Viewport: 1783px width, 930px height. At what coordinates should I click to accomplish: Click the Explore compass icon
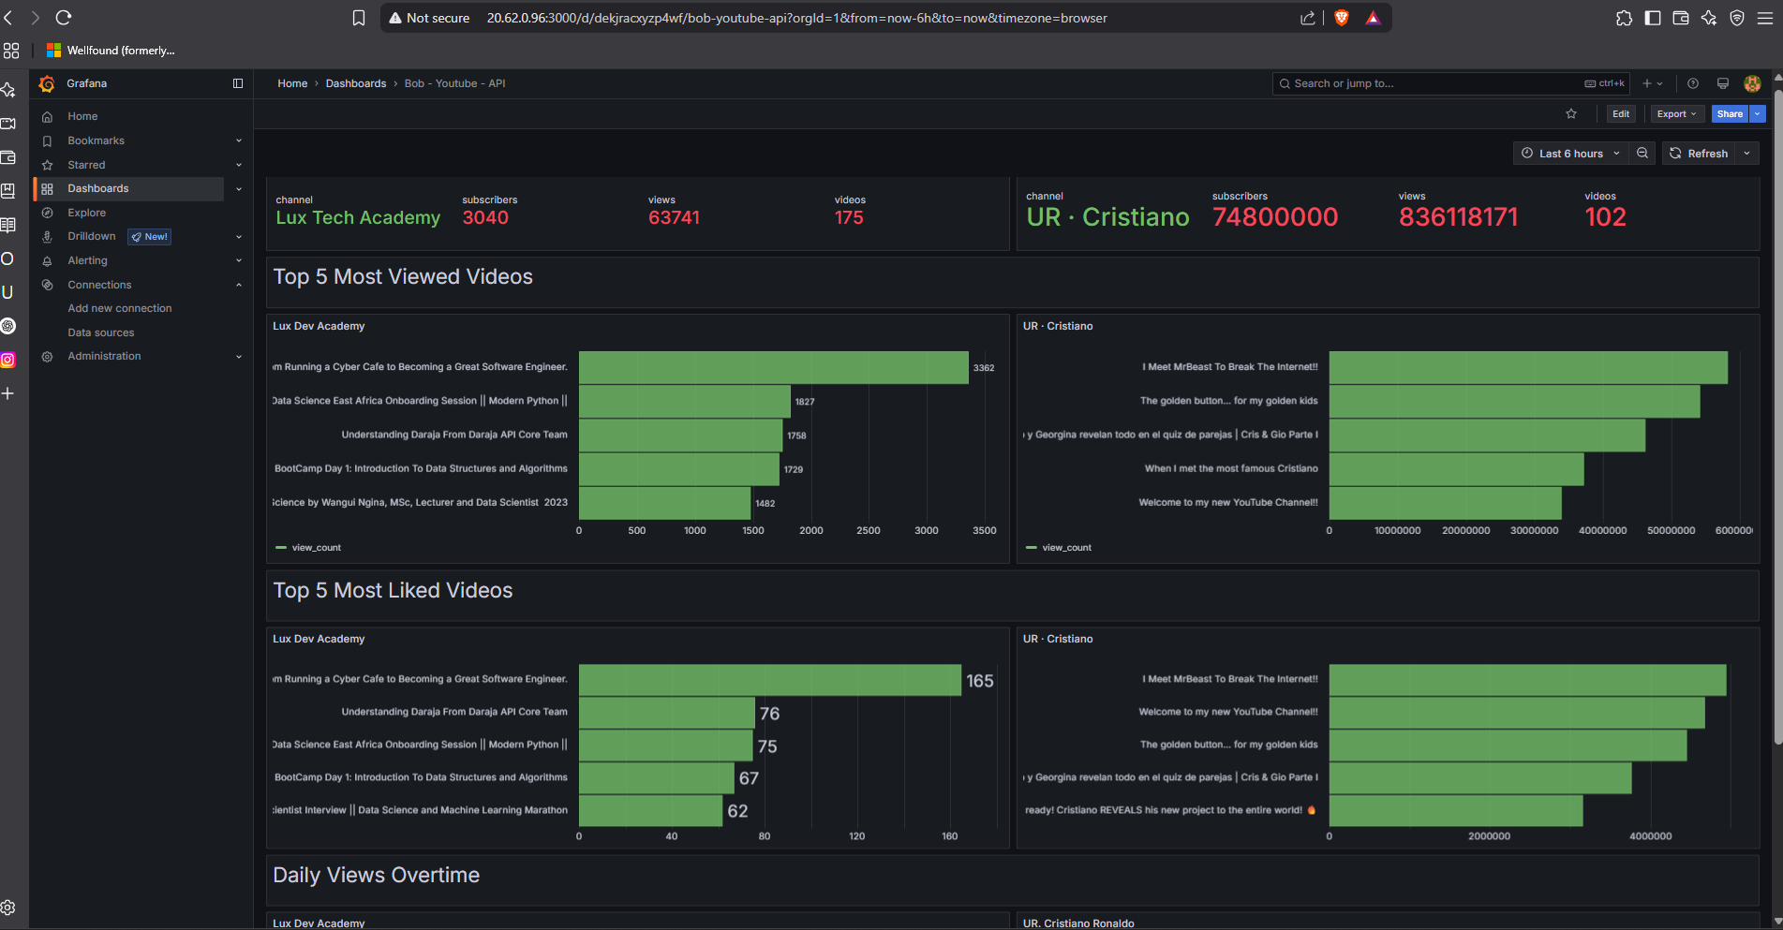[x=47, y=213]
